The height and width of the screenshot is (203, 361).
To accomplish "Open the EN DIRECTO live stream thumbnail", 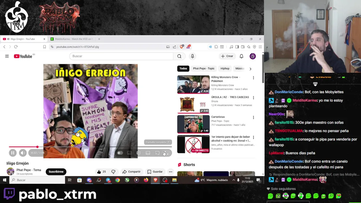I will click(x=193, y=144).
